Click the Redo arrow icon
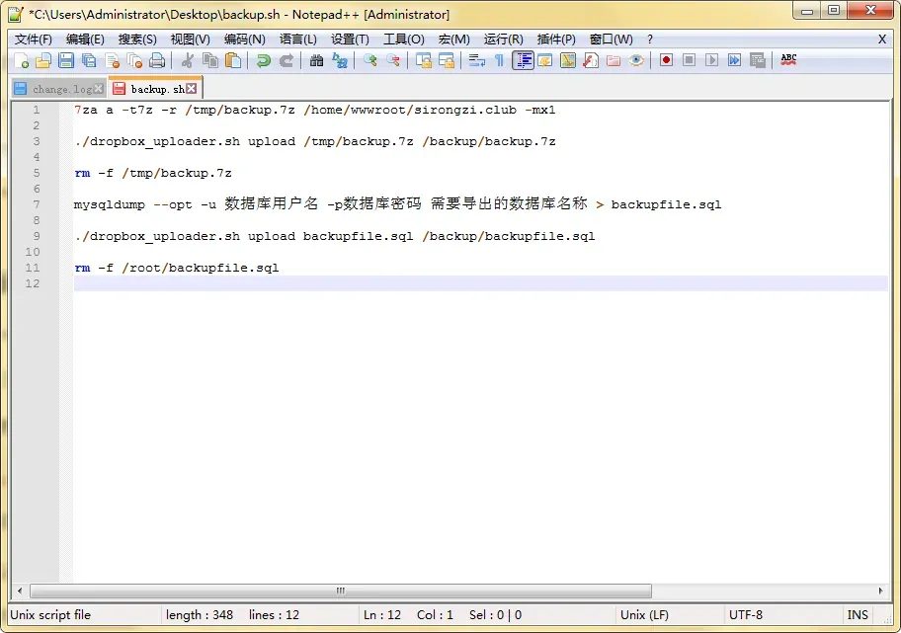Image resolution: width=901 pixels, height=633 pixels. tap(287, 60)
